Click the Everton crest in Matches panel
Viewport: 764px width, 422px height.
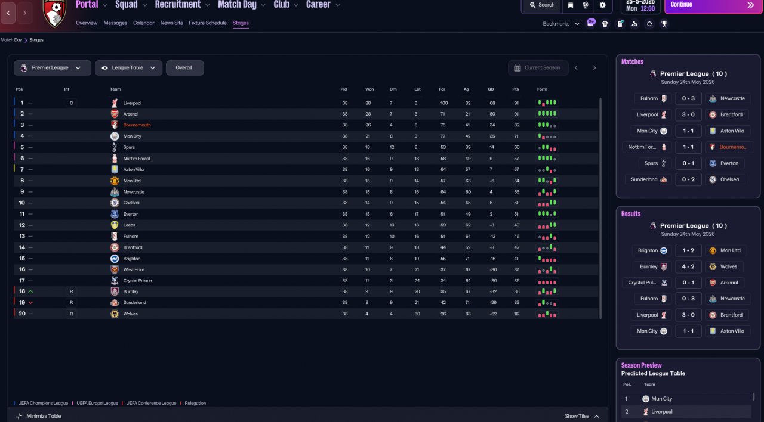(x=713, y=163)
